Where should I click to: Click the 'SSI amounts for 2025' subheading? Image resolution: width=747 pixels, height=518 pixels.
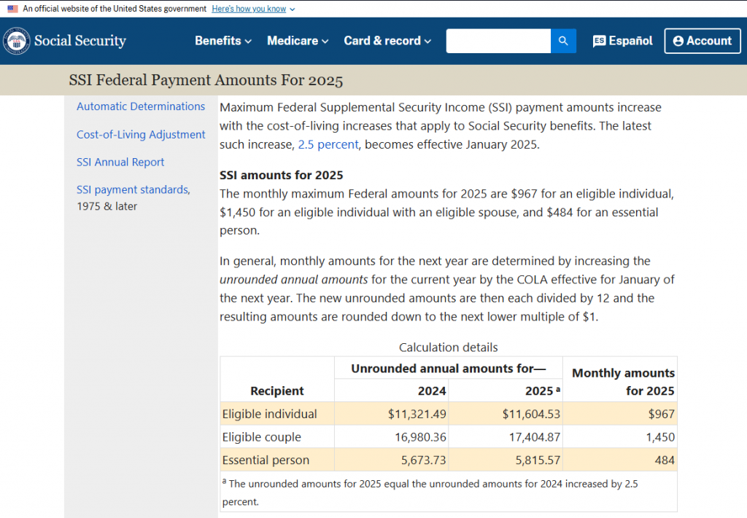tap(281, 175)
